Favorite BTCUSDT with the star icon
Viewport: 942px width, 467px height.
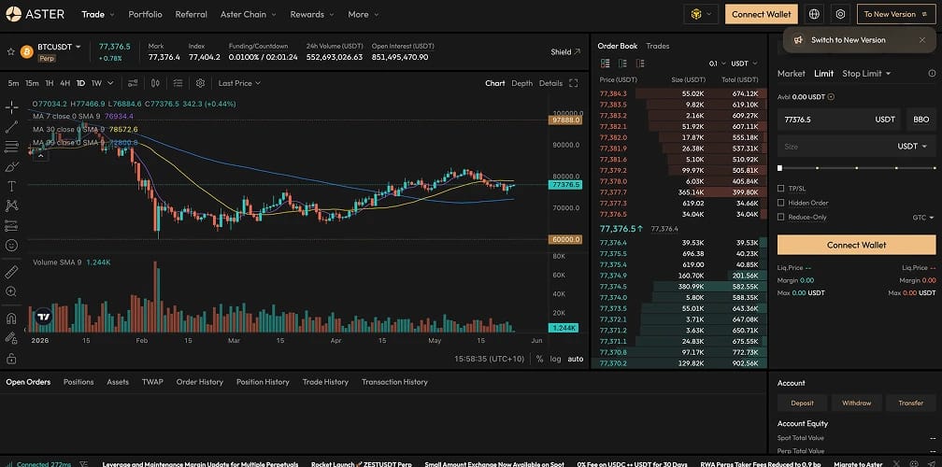pyautogui.click(x=11, y=51)
